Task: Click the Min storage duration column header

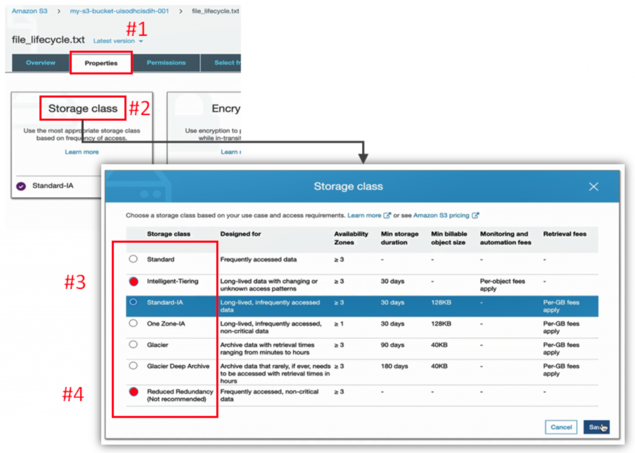Action: click(400, 238)
